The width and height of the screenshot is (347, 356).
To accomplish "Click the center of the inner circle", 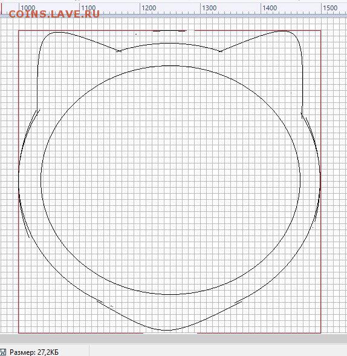I will coord(170,180).
